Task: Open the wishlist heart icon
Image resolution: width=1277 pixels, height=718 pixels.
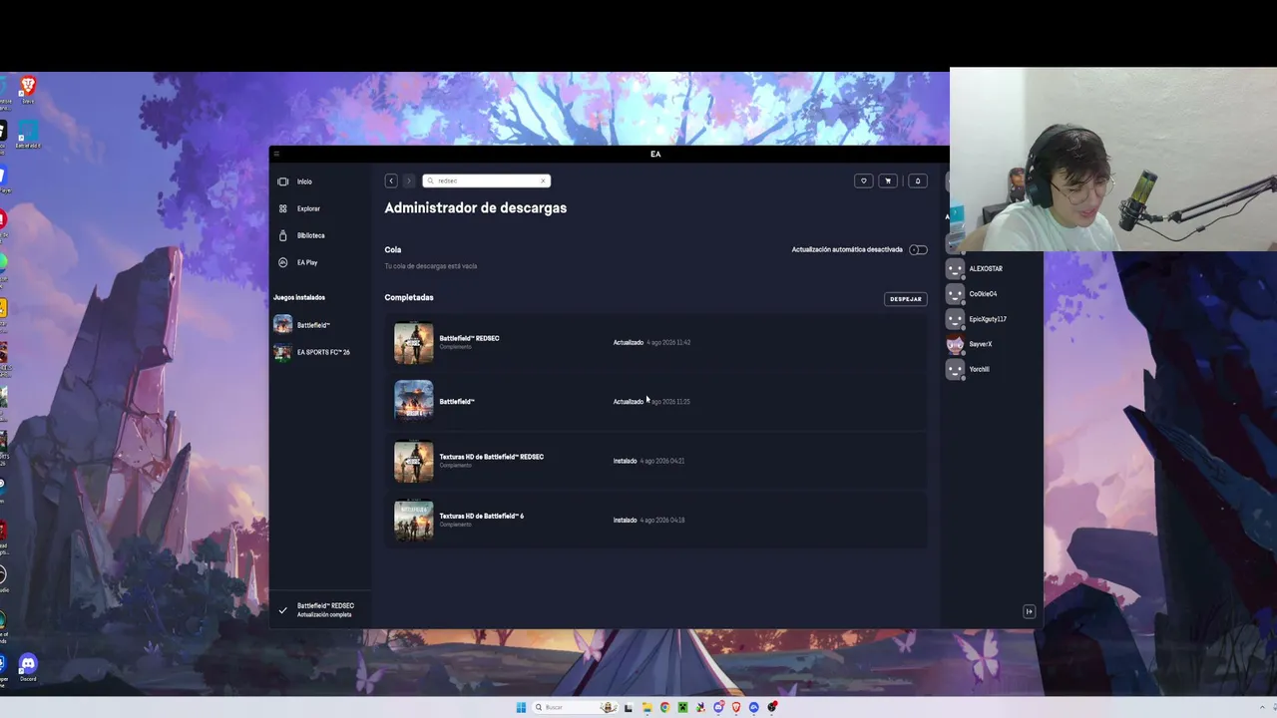Action: 864,180
